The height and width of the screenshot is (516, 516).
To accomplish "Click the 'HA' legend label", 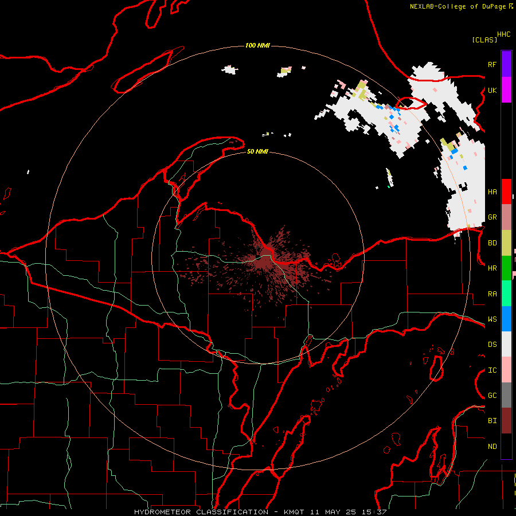I will tap(492, 192).
